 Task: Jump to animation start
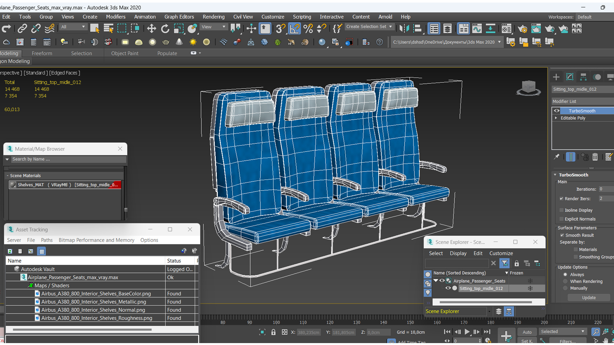[447, 332]
